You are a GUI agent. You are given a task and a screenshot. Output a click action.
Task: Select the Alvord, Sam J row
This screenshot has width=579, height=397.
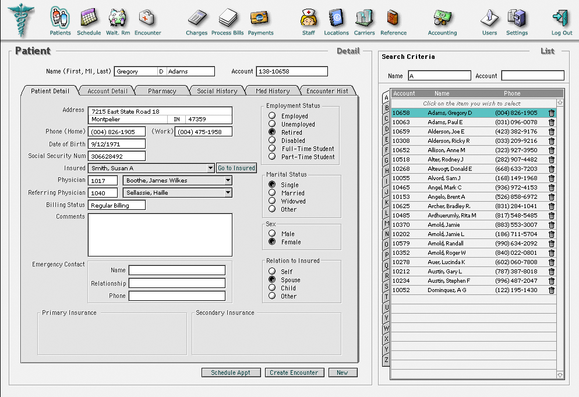coord(474,178)
